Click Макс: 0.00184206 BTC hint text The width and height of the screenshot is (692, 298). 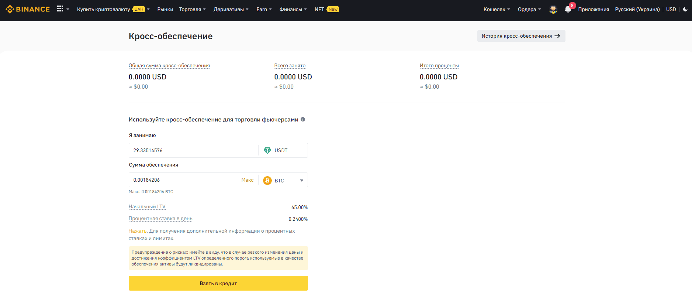click(151, 192)
